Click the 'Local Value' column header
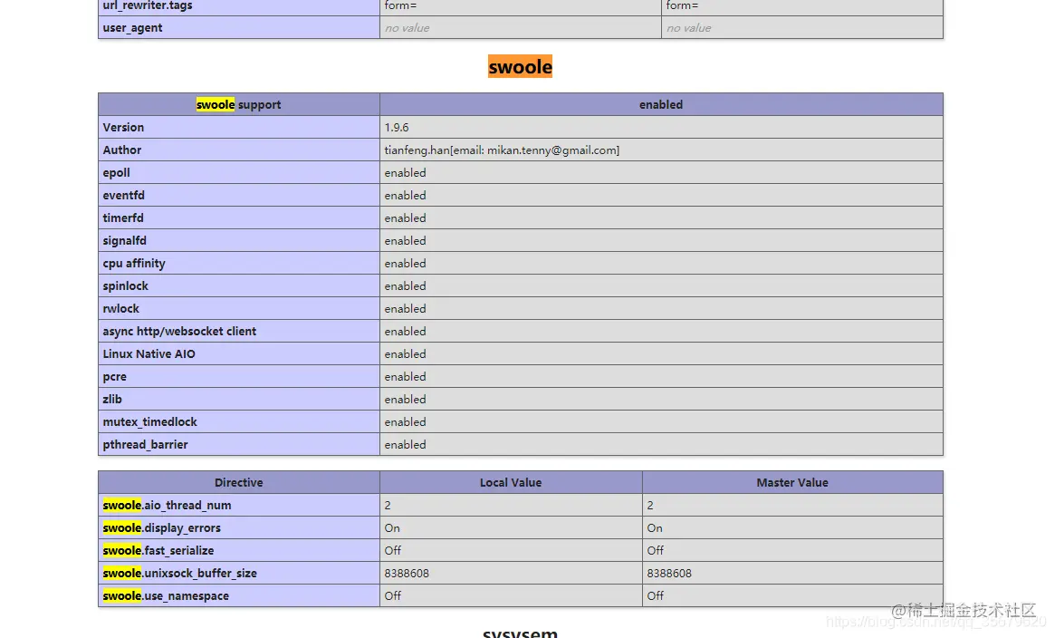The height and width of the screenshot is (638, 1055). click(511, 482)
